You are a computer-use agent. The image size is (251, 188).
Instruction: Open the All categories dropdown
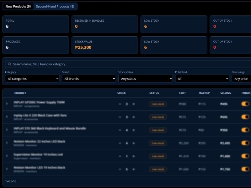pos(32,79)
